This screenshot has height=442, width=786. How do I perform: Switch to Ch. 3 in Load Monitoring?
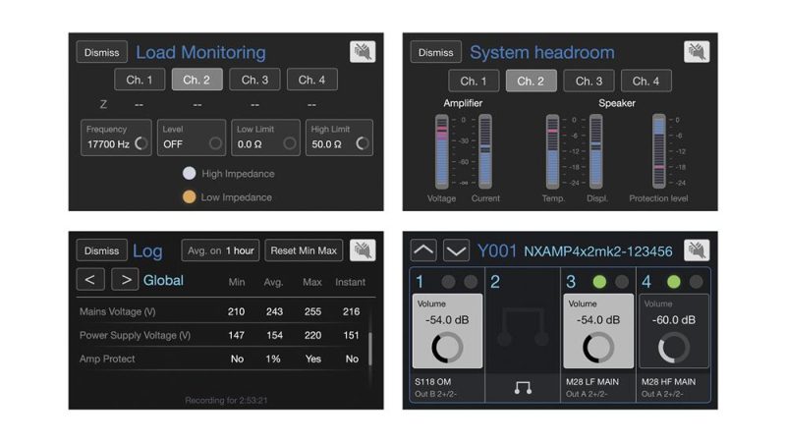[254, 80]
